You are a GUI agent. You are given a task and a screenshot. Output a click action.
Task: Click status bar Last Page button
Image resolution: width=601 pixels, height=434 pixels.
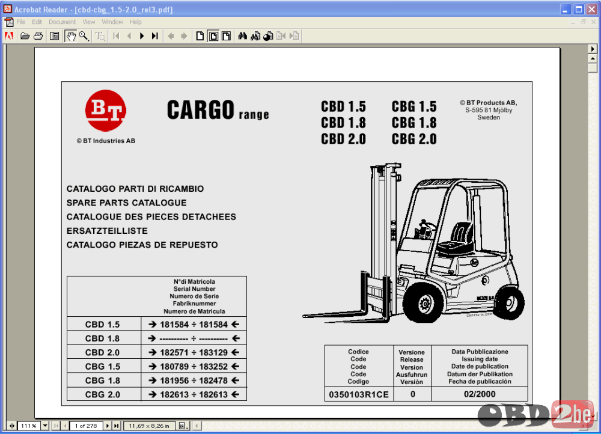coord(117,426)
